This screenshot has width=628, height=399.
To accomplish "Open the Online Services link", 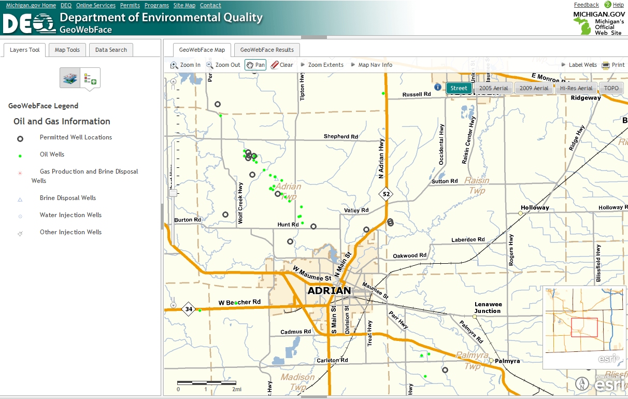I will coord(96,5).
